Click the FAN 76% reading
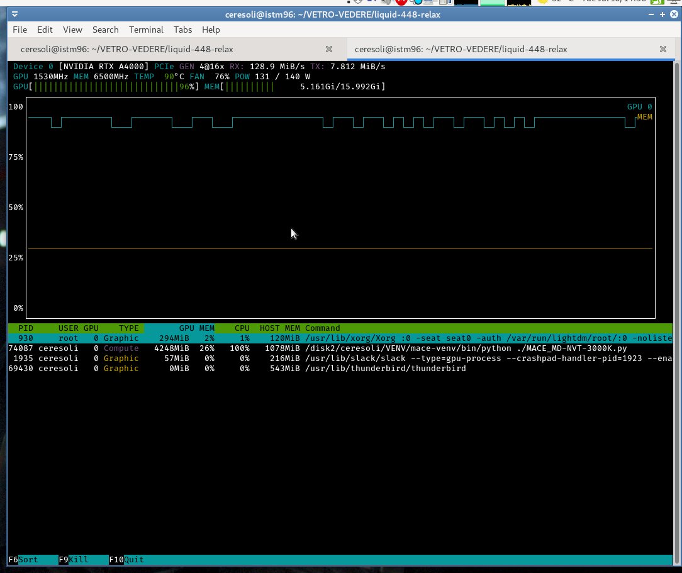 [x=210, y=77]
